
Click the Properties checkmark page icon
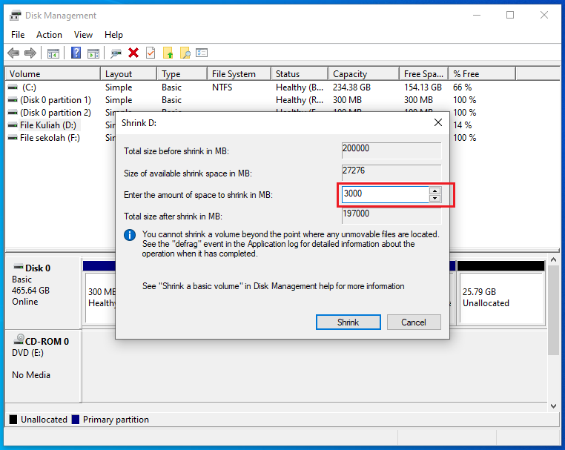click(x=151, y=53)
